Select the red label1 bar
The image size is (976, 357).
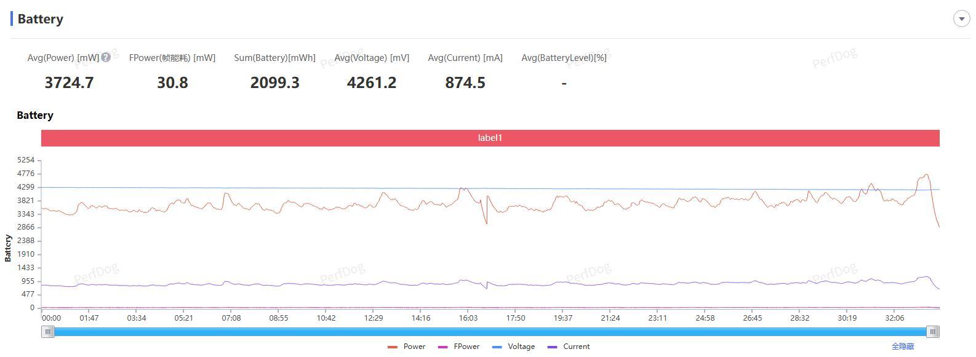[x=490, y=138]
